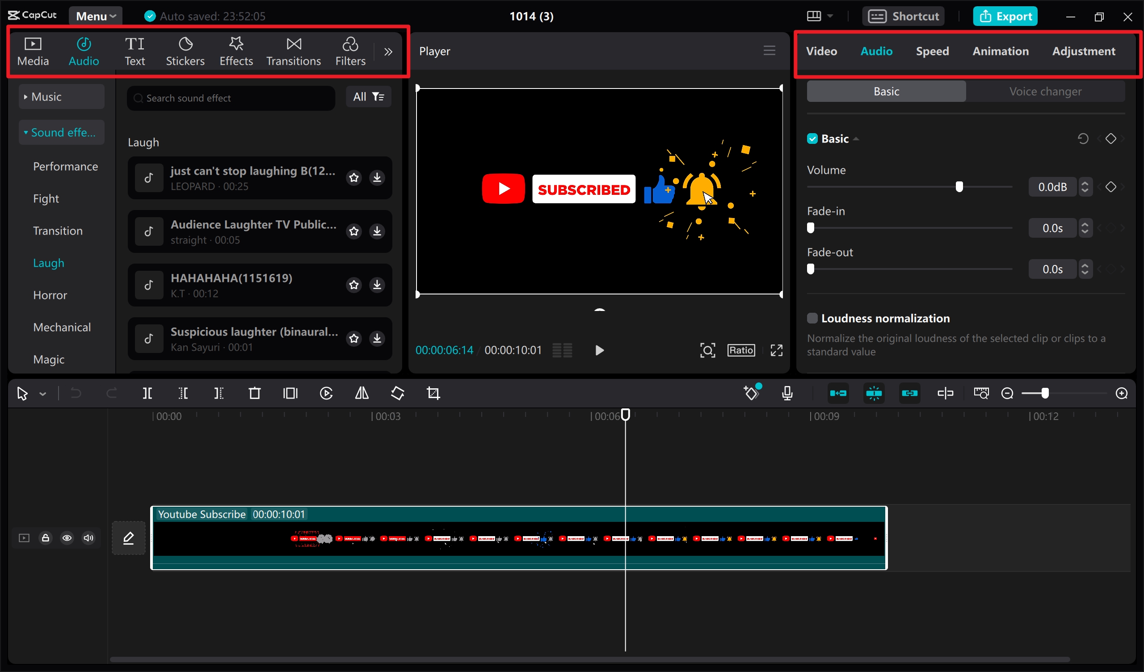
Task: Click the Export button
Action: point(1005,16)
